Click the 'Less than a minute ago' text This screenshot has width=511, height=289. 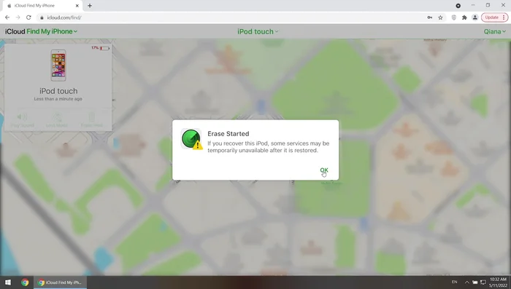click(x=58, y=99)
